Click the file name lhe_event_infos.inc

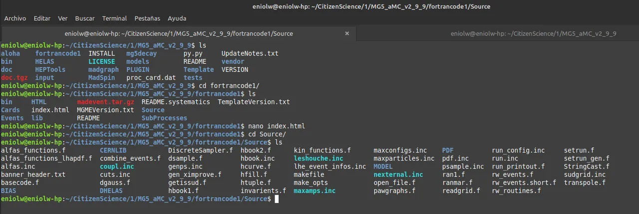[330, 167]
